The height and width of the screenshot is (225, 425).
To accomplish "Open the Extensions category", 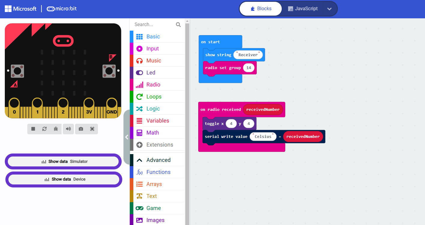I will pyautogui.click(x=159, y=145).
